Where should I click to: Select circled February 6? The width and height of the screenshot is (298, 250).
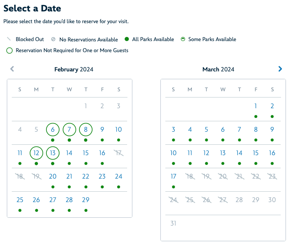click(x=53, y=129)
